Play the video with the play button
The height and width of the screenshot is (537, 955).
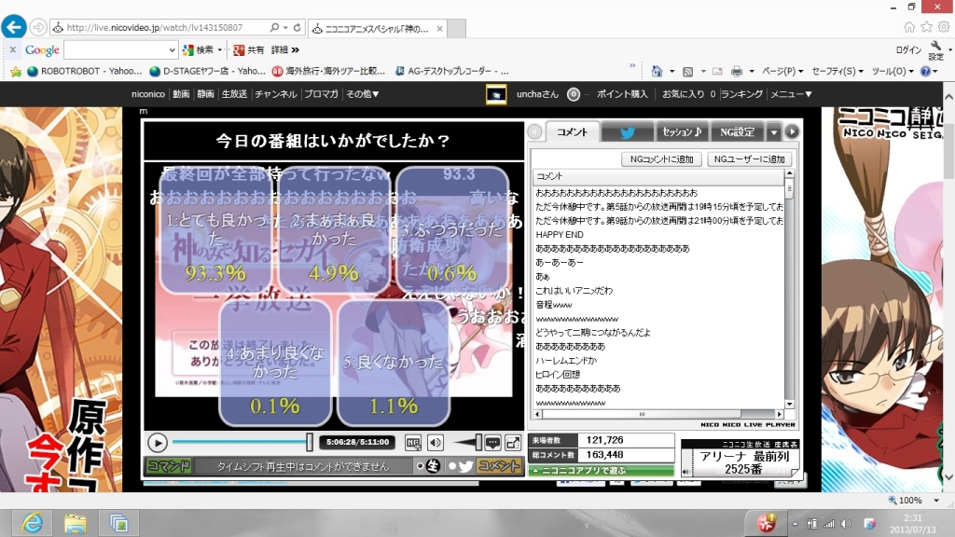click(157, 443)
